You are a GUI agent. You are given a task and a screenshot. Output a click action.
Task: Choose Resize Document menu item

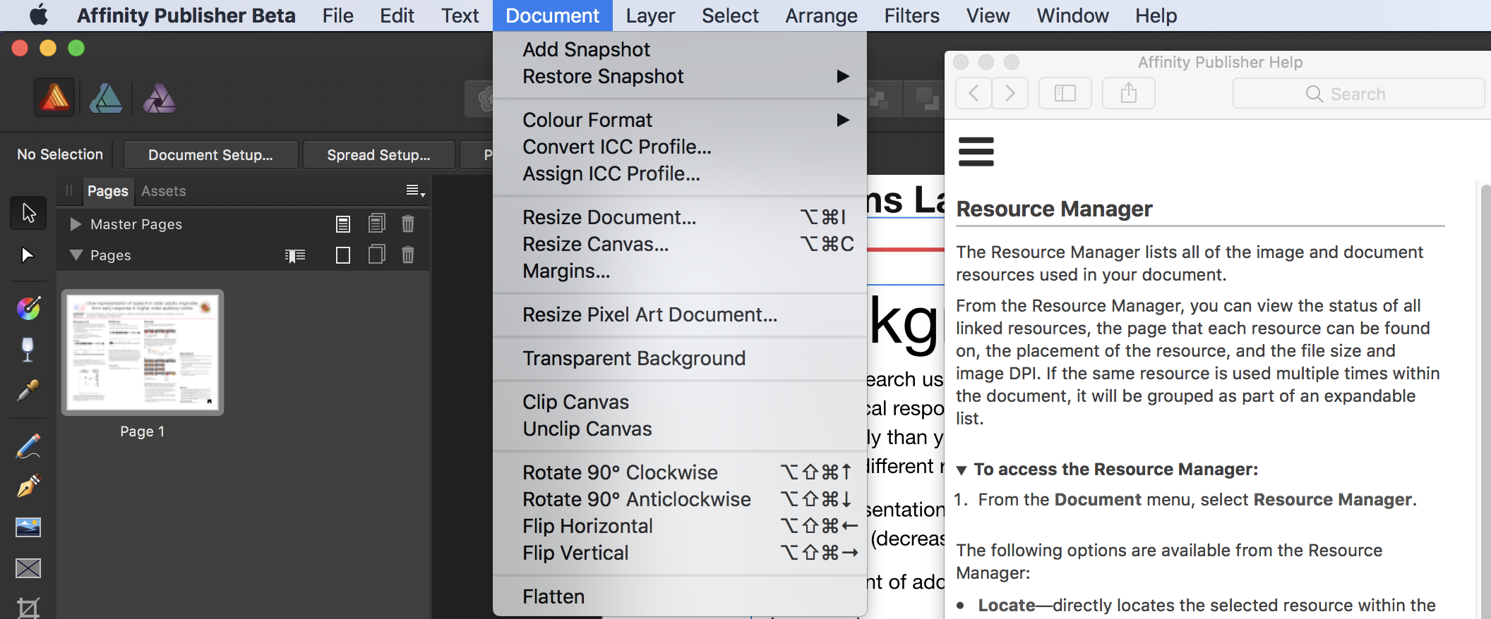[680, 217]
